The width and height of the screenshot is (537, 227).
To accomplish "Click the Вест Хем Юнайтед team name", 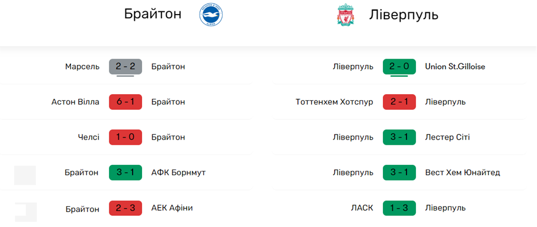I will pyautogui.click(x=463, y=173).
